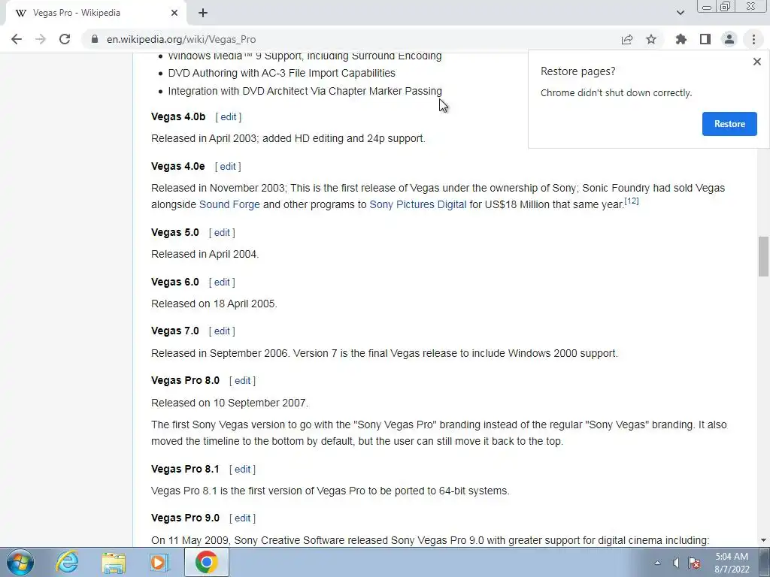Open the Sound Forge link

click(229, 204)
